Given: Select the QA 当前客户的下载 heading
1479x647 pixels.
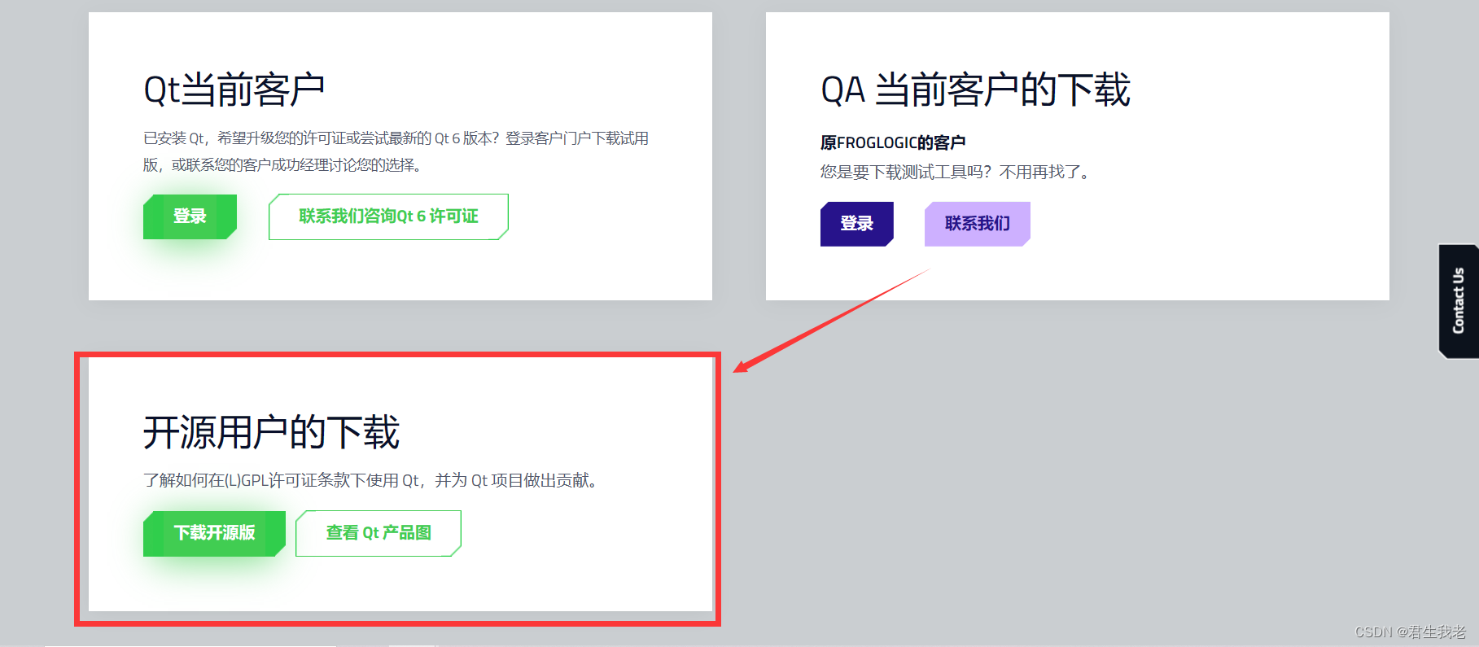Looking at the screenshot, I should 975,90.
